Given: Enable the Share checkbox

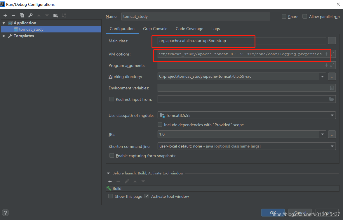Looking at the screenshot, I should click(284, 17).
